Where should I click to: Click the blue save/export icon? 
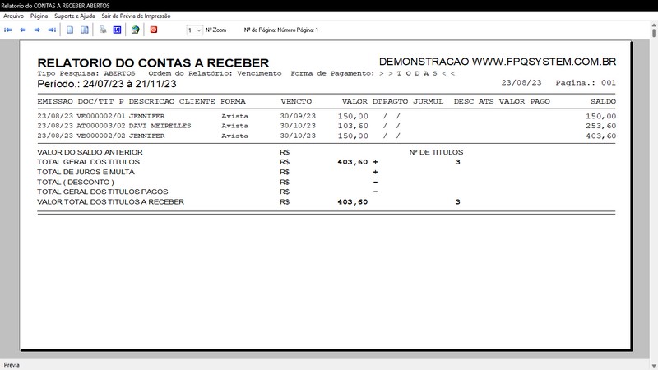[117, 30]
